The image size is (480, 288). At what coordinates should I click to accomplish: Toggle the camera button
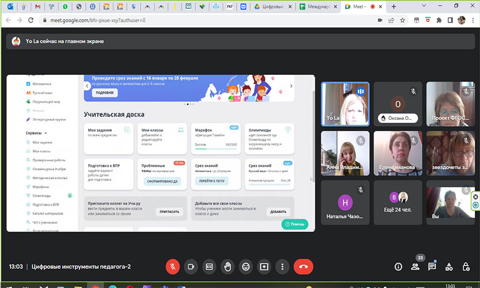pyautogui.click(x=191, y=267)
